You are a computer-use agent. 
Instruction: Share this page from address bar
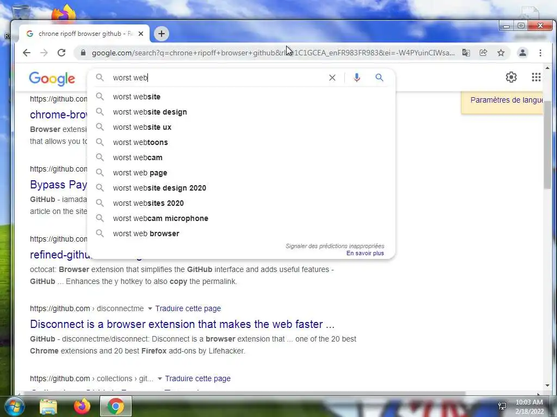click(483, 53)
